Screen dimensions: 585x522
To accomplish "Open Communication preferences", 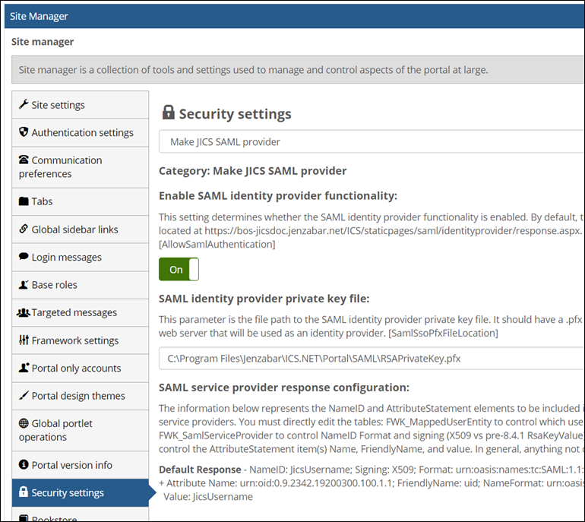I will 81,167.
